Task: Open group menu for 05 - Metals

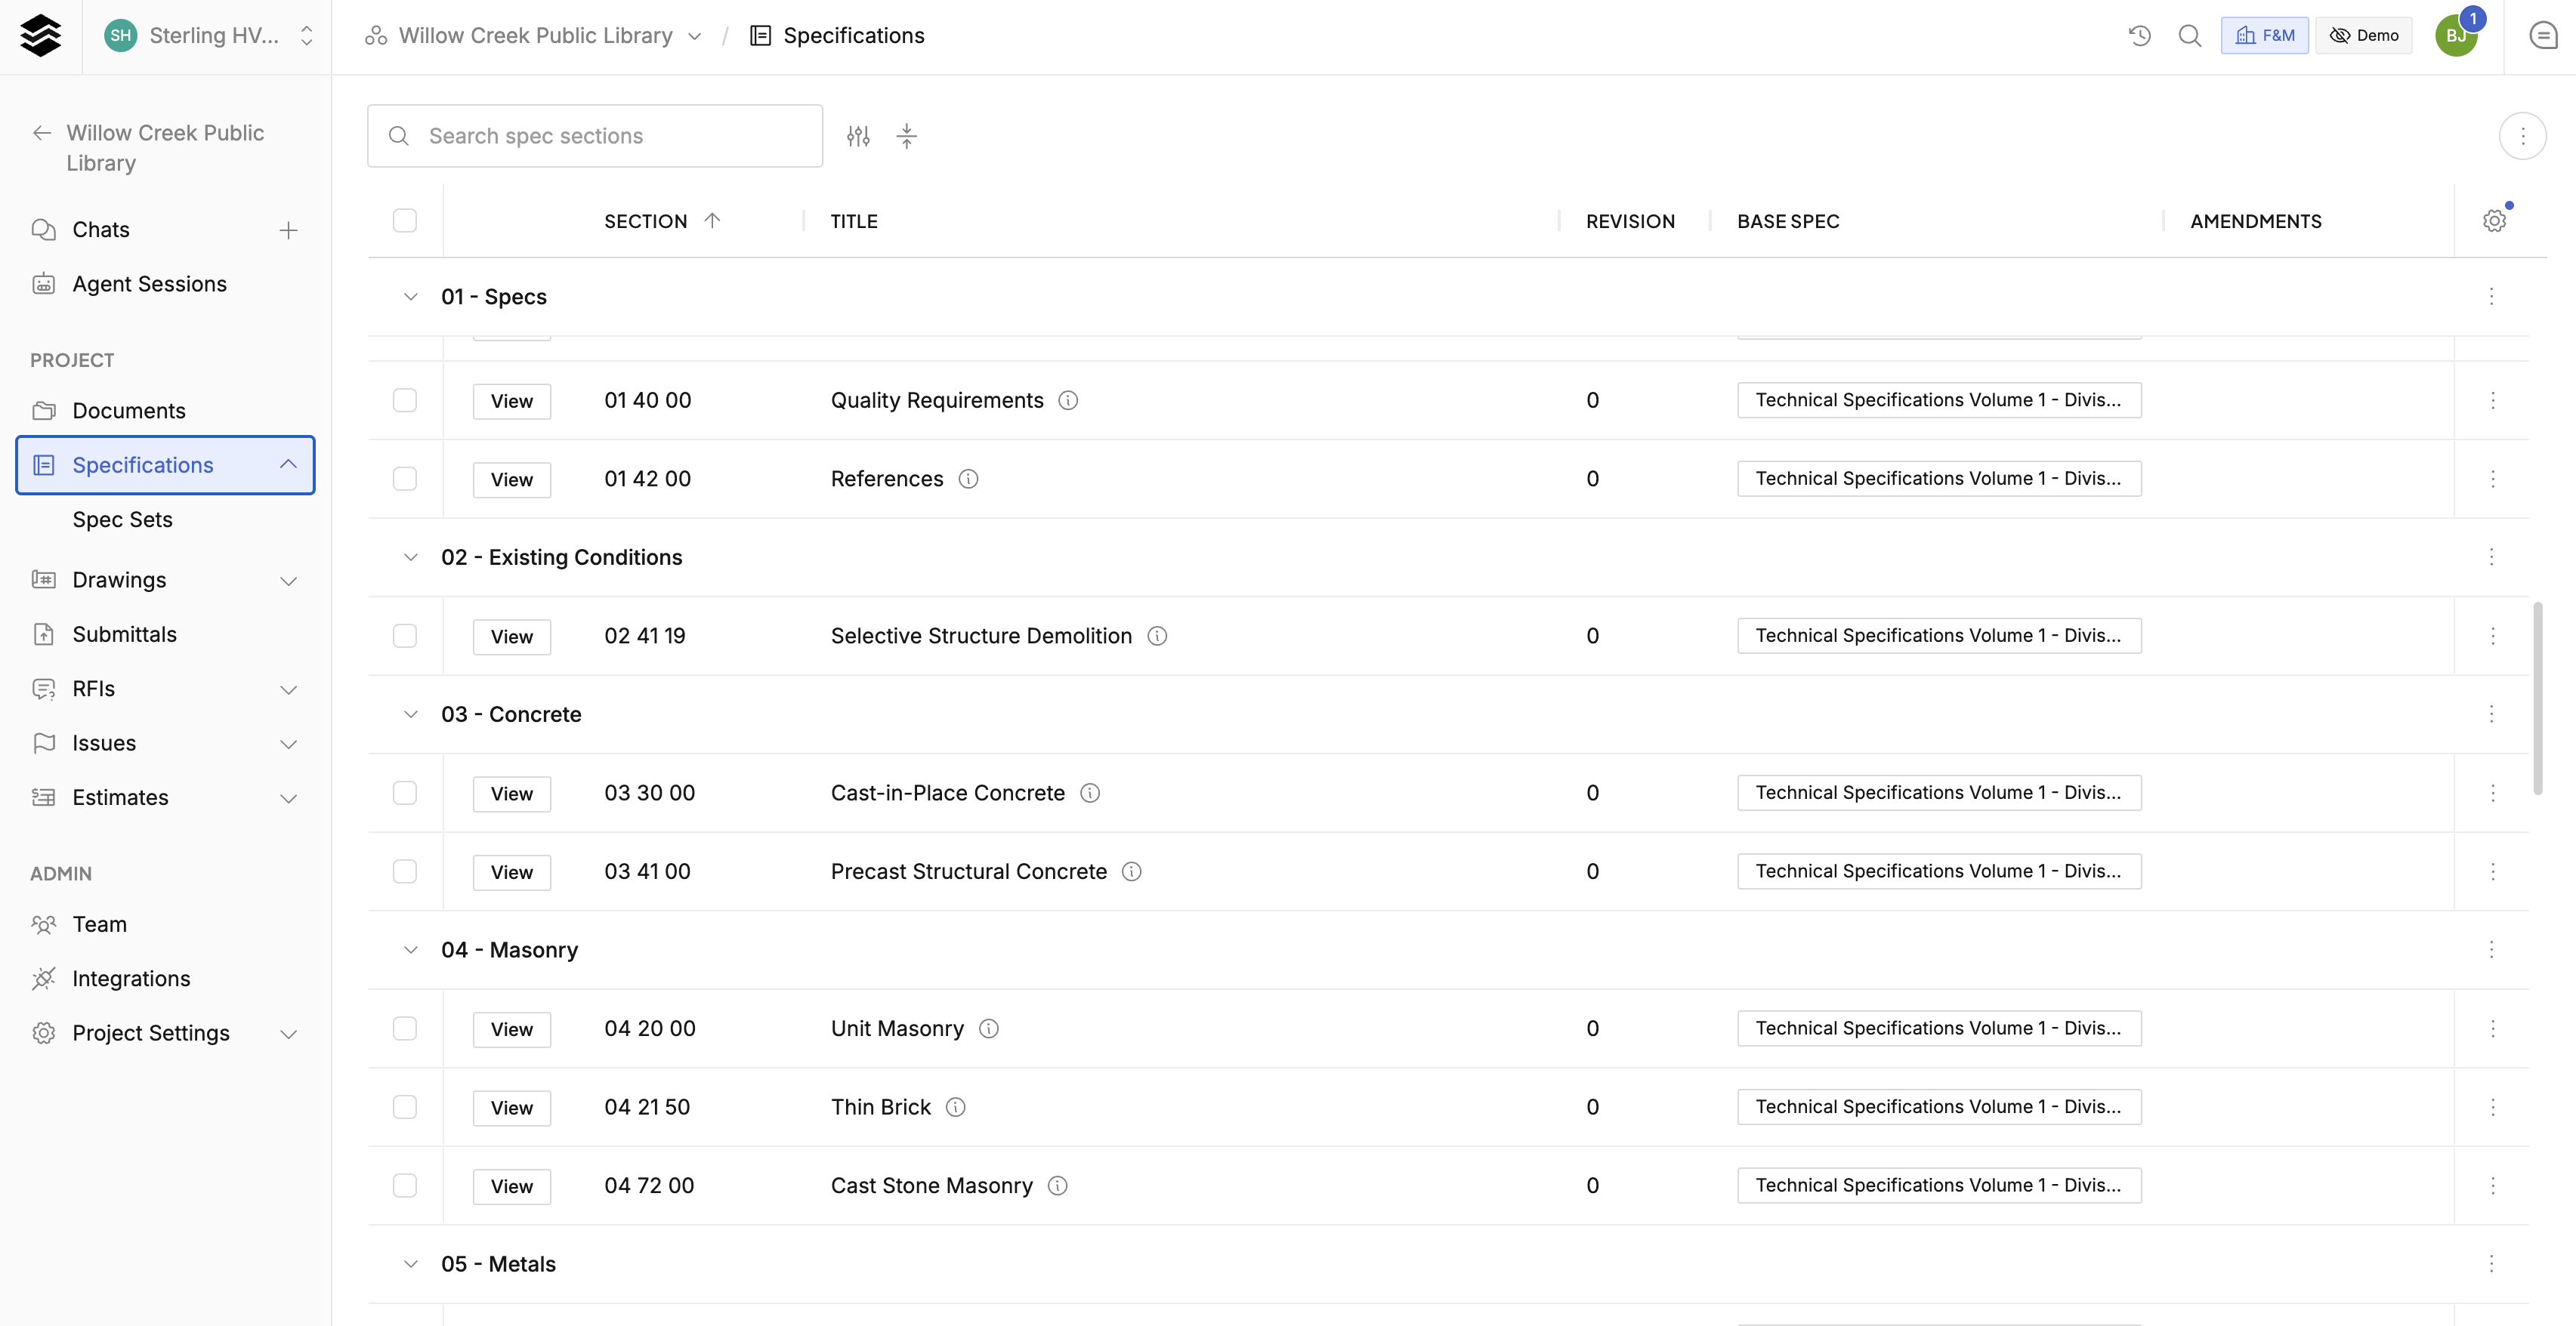Action: [x=2491, y=1264]
